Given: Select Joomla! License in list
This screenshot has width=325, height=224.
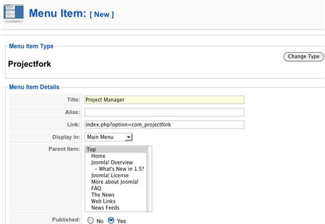Looking at the screenshot, I should (x=110, y=176).
